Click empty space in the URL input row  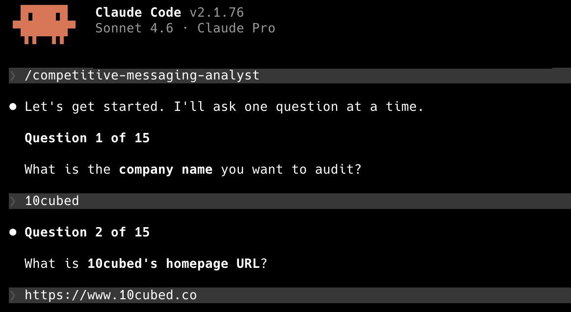coord(383,295)
